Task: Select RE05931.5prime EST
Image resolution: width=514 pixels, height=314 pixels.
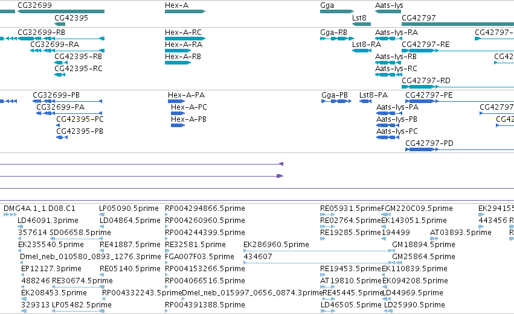Action: point(350,209)
